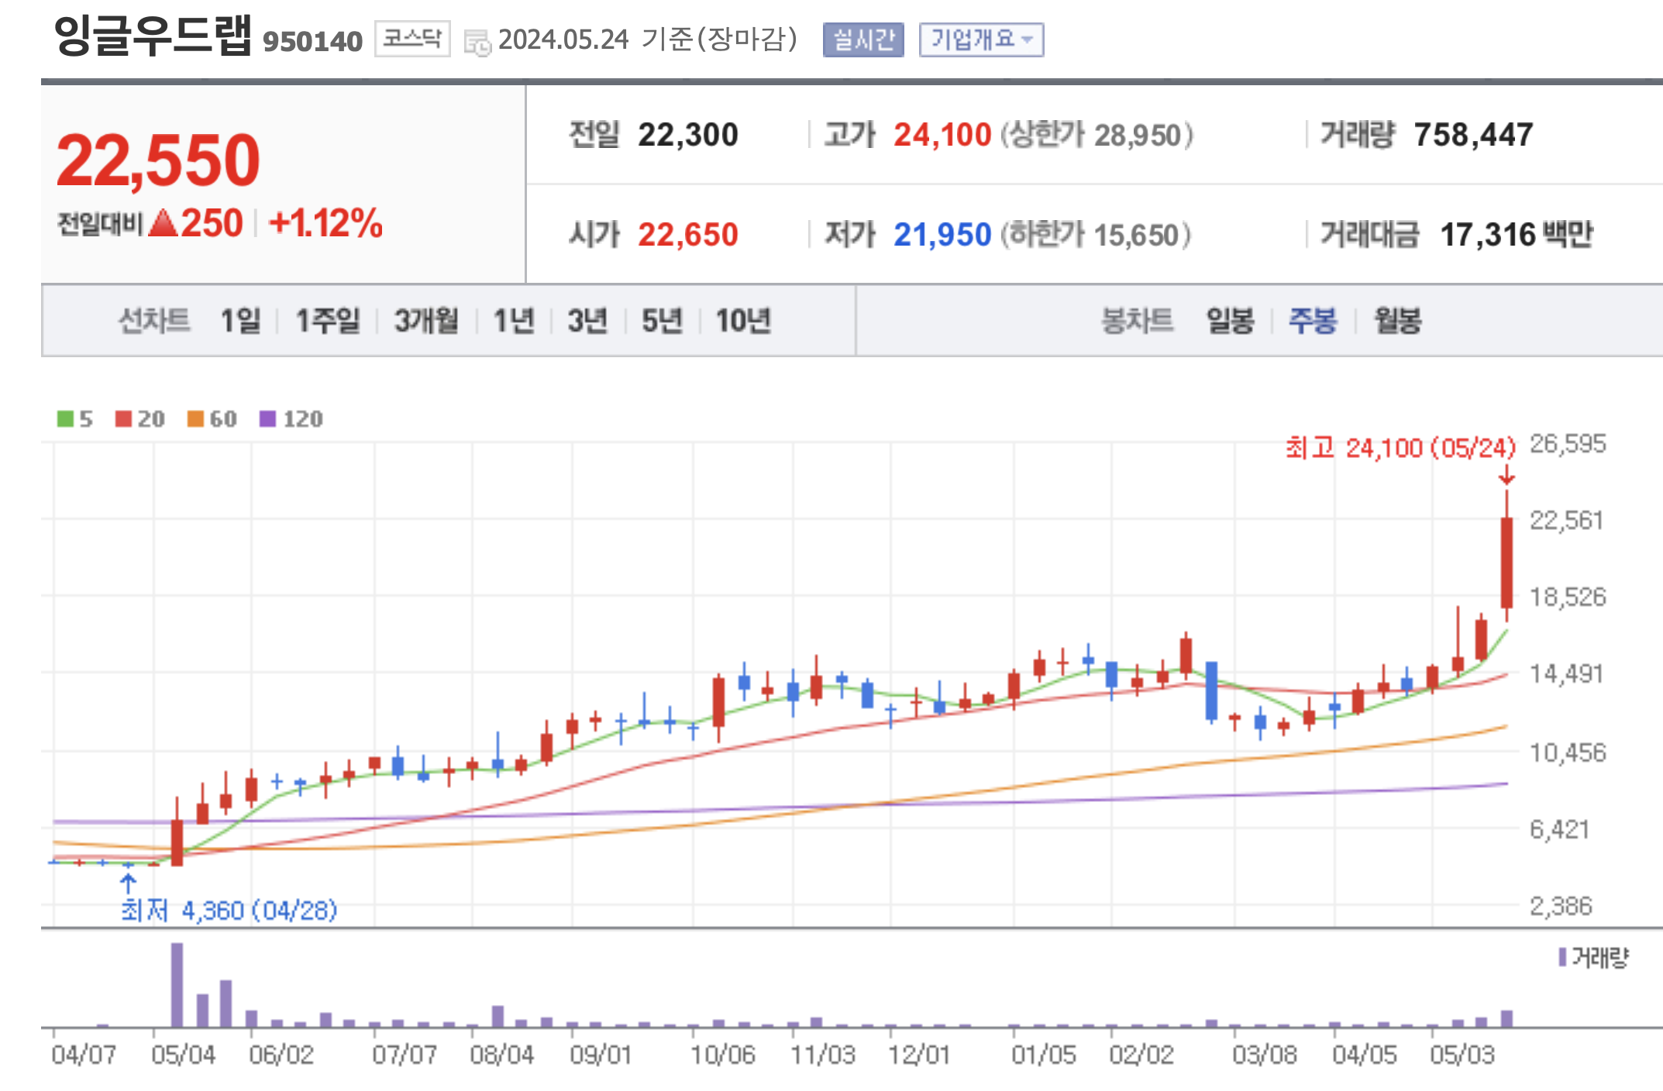Select the 1일 line chart period
The image size is (1663, 1091).
(x=240, y=321)
